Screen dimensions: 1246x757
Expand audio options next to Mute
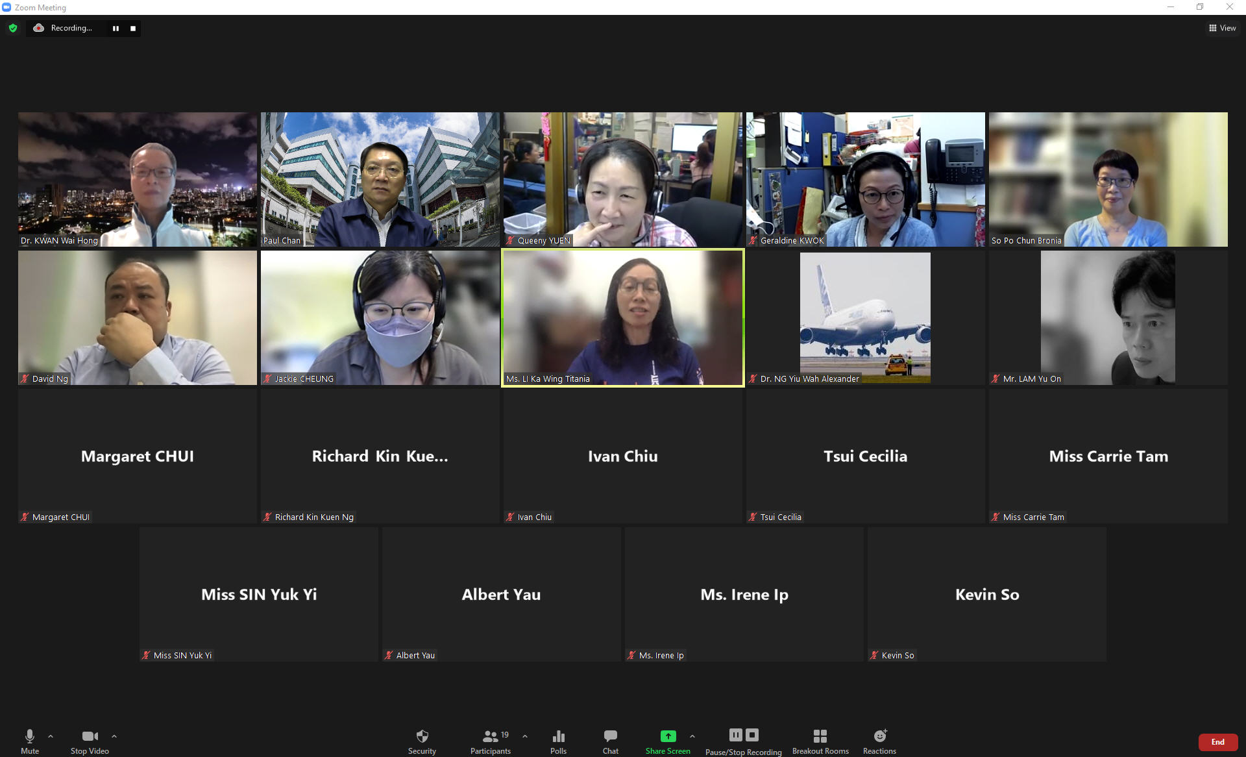pyautogui.click(x=51, y=736)
